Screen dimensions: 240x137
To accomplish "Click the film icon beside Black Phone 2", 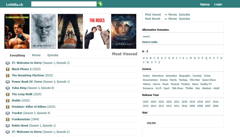I will (8, 69).
